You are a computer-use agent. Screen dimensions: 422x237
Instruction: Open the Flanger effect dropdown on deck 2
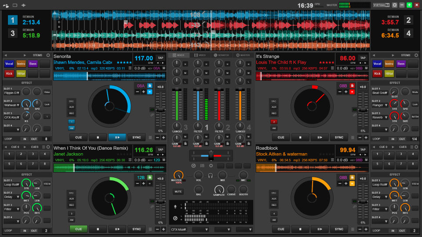point(380,105)
